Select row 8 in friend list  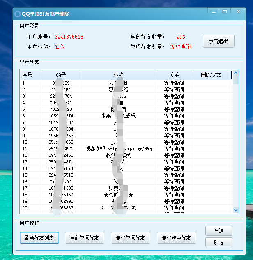pyautogui.click(x=126, y=129)
